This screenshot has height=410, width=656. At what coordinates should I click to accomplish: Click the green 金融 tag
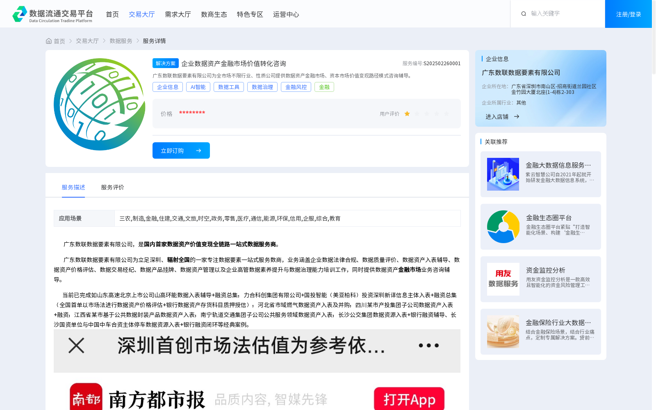coord(324,87)
